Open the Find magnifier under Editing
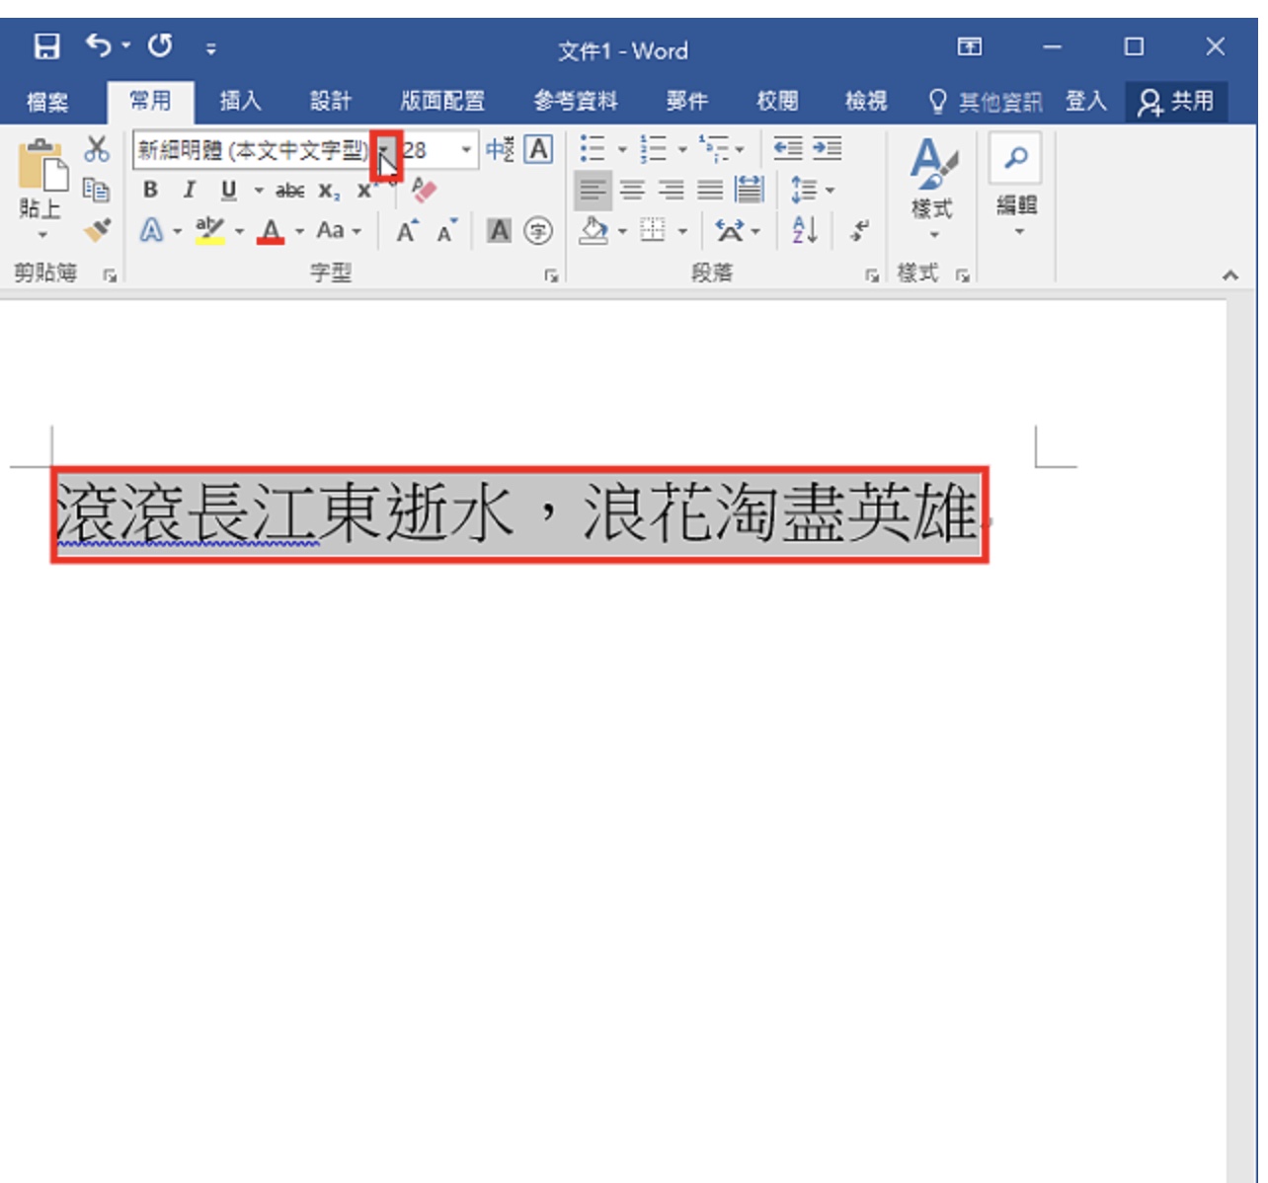1268x1183 pixels. [1016, 157]
